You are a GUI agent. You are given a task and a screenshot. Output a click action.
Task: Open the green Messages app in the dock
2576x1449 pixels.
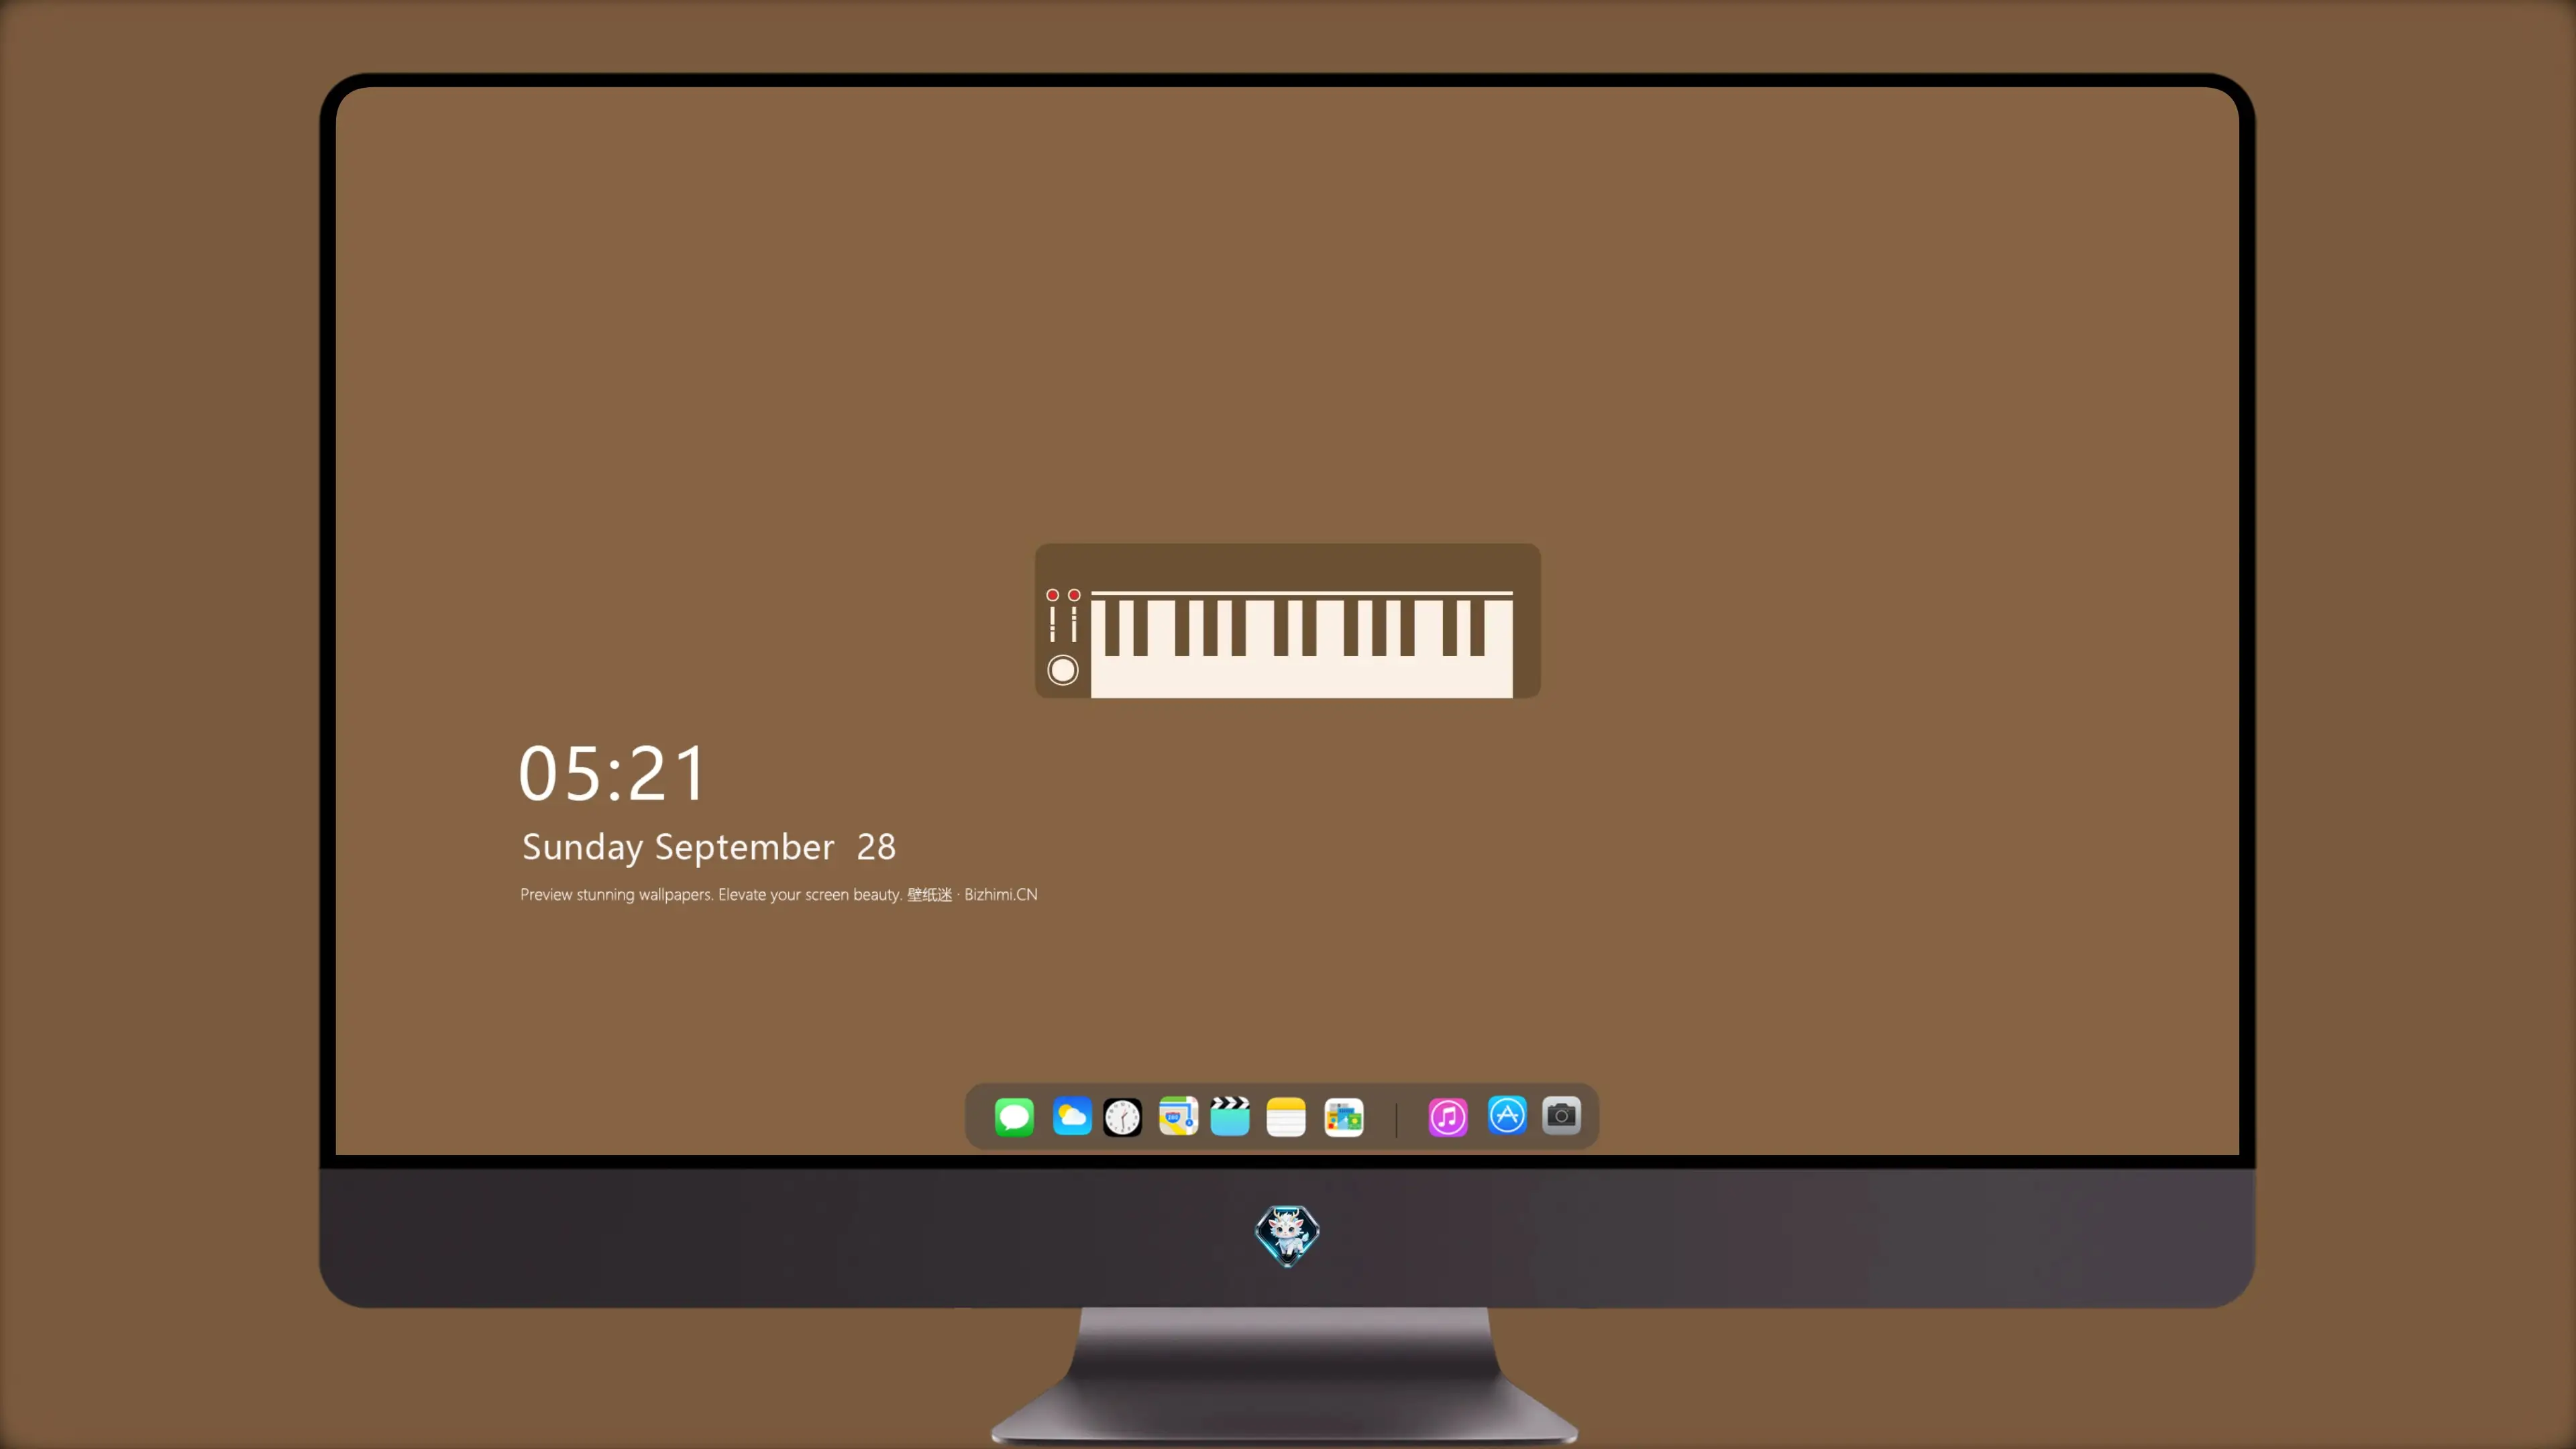click(1014, 1117)
